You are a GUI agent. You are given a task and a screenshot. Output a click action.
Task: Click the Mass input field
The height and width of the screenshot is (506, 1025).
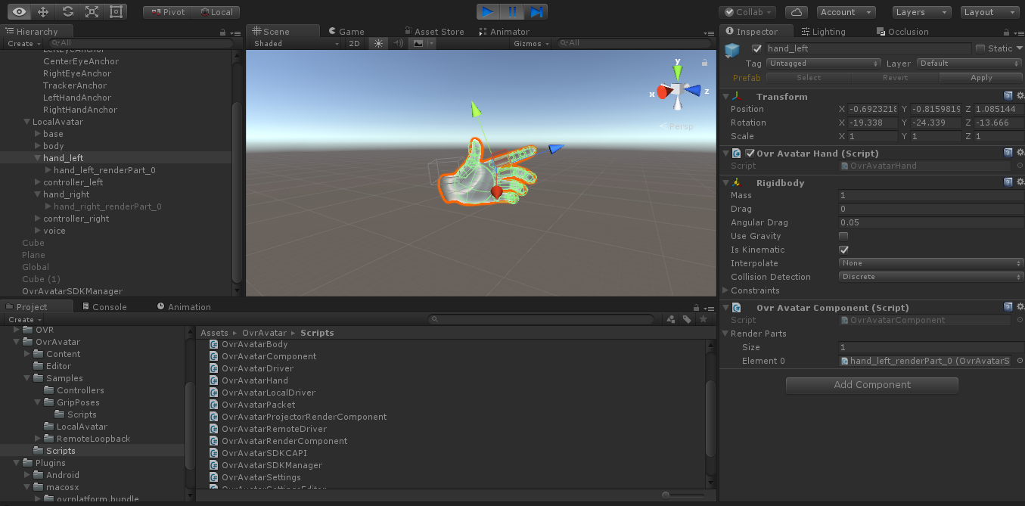click(x=930, y=195)
